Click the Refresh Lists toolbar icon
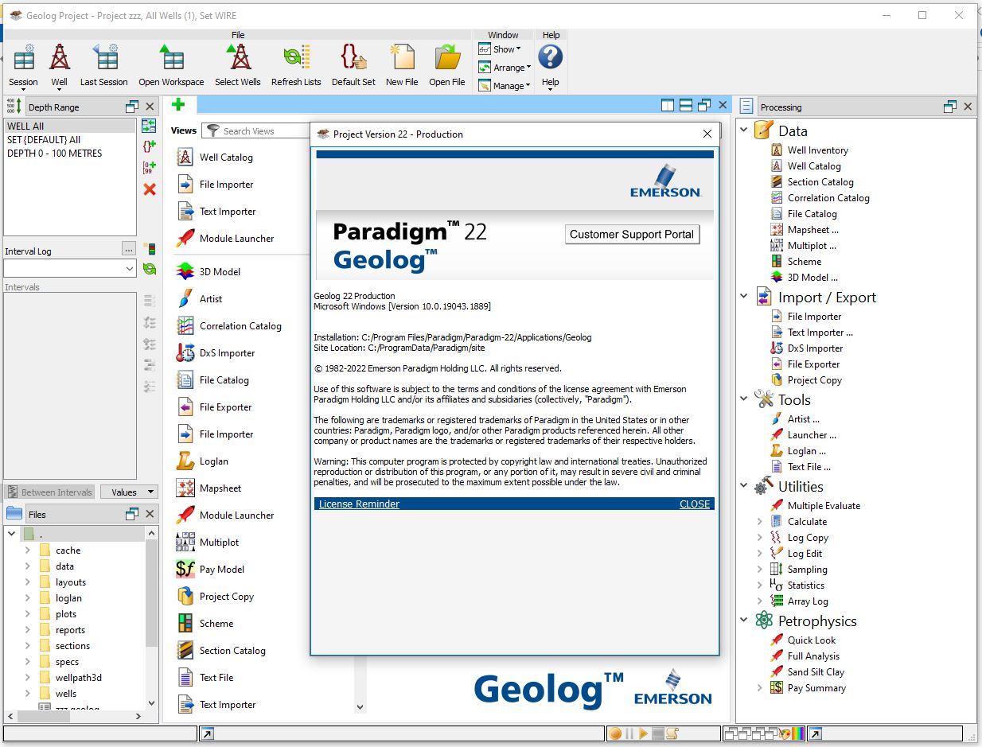The image size is (982, 747). (x=296, y=65)
